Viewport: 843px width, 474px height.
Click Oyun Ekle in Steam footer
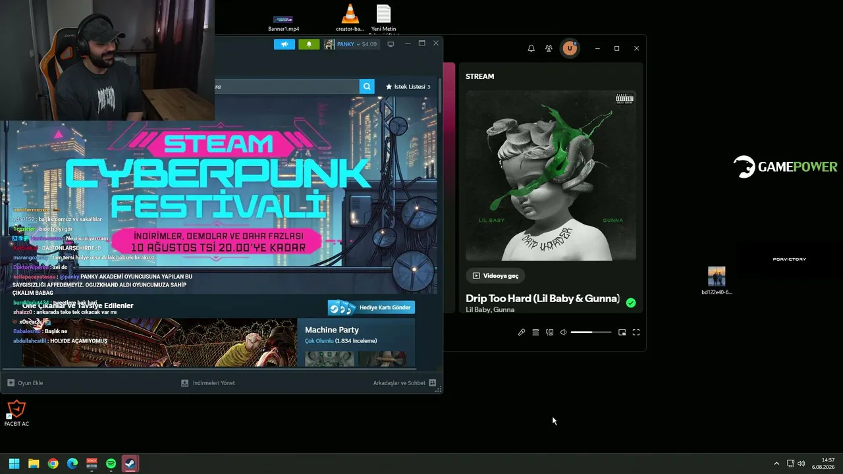tap(25, 382)
